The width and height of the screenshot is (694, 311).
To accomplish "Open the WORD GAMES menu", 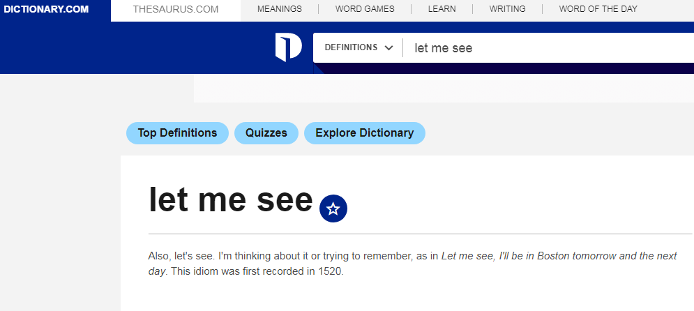I will pos(365,9).
